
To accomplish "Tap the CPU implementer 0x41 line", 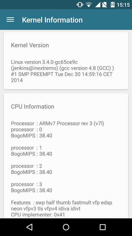I will click(38, 215).
